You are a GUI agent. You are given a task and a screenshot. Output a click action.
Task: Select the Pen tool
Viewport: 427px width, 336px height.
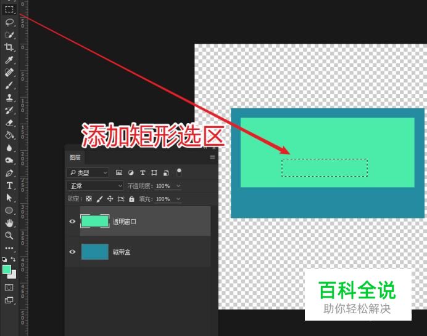click(x=9, y=173)
